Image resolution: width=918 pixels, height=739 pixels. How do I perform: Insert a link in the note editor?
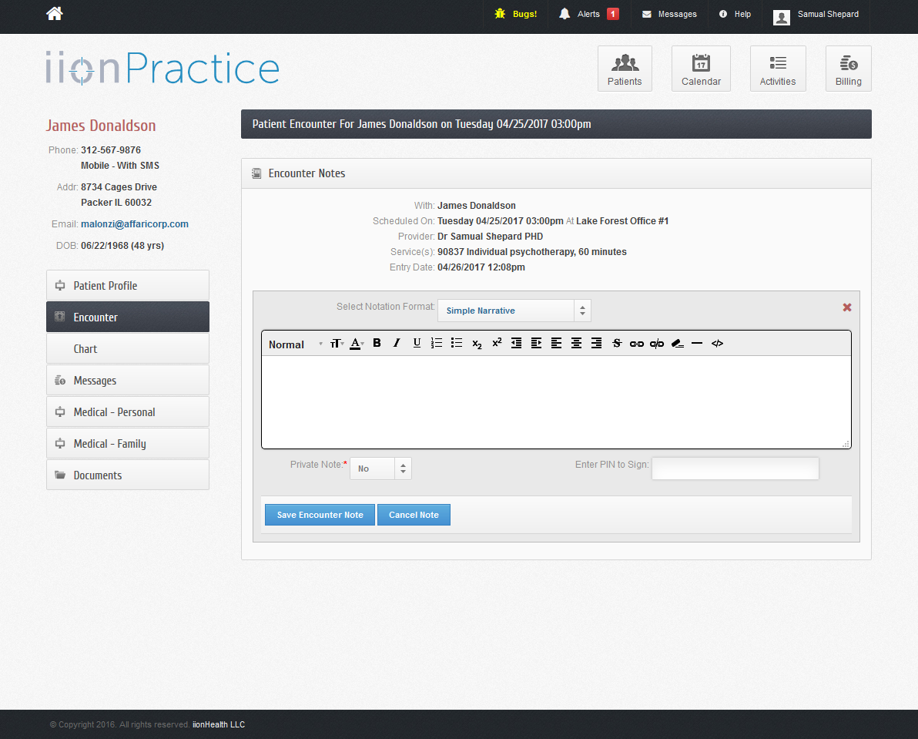point(637,344)
